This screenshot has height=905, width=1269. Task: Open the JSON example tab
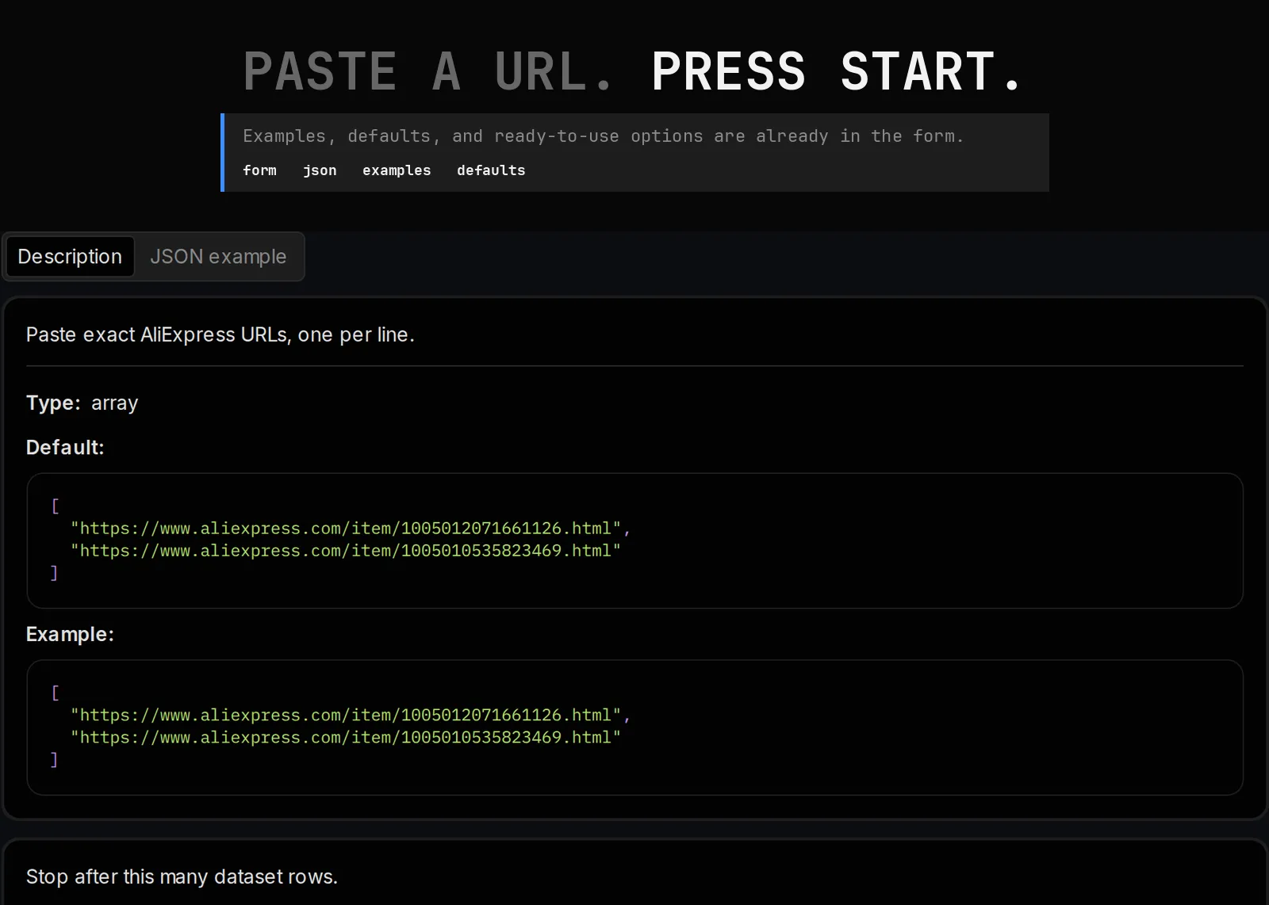218,257
